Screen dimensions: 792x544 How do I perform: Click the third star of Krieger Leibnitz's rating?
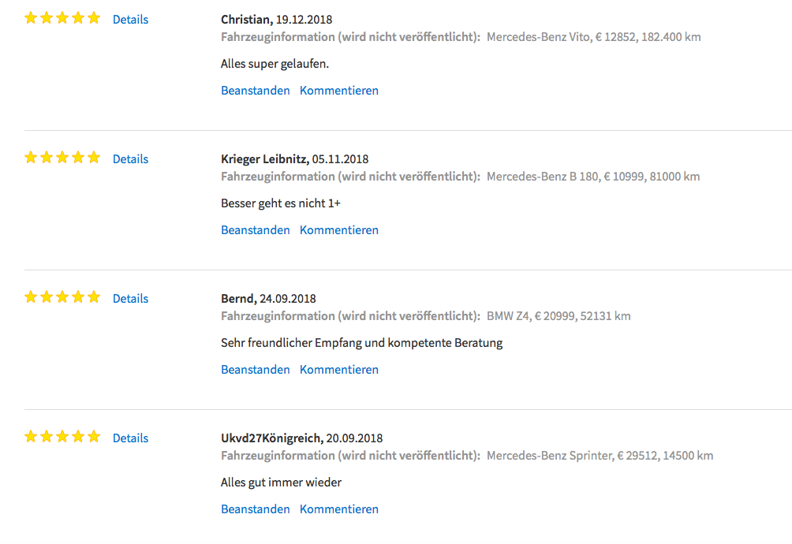(x=62, y=158)
